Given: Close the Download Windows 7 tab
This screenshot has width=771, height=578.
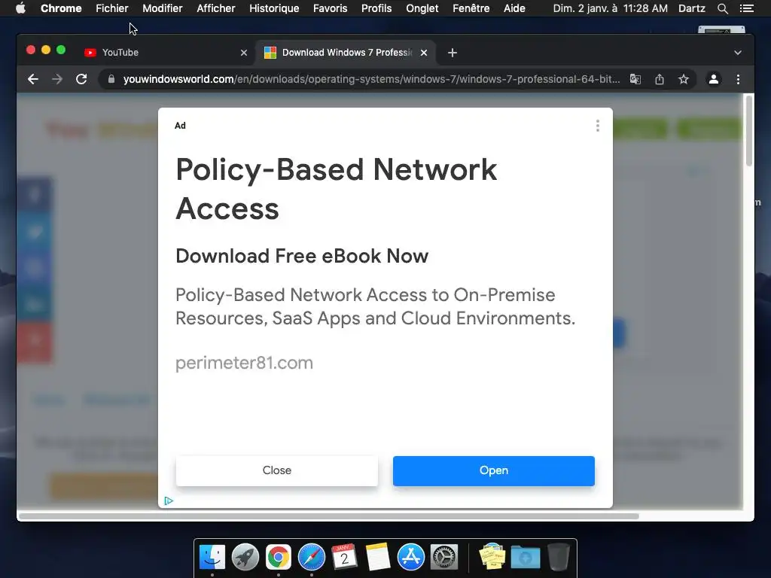Looking at the screenshot, I should [424, 53].
